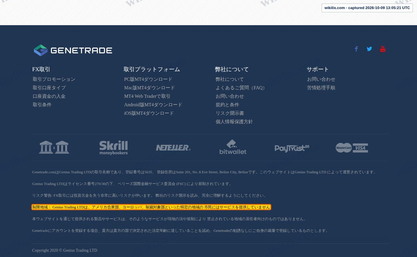
Task: Open the 個人情報保護方針 link
Action: (234, 122)
